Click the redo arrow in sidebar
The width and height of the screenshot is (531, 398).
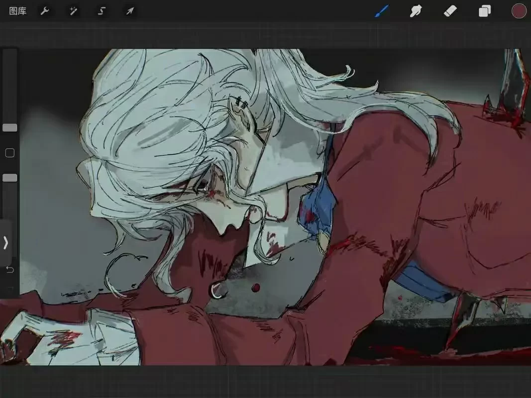(10, 289)
